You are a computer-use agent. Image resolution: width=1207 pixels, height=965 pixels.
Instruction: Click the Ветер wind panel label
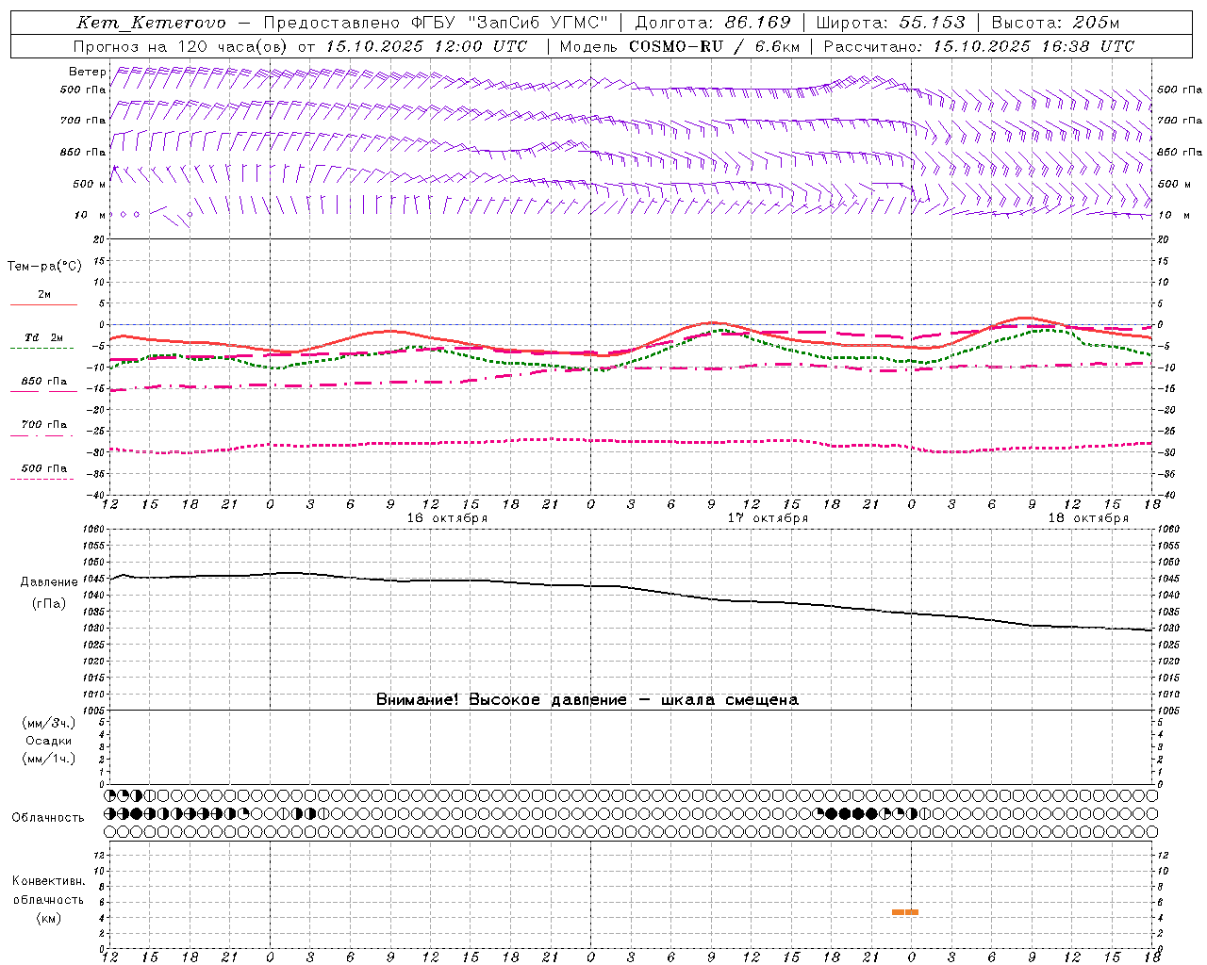point(87,72)
